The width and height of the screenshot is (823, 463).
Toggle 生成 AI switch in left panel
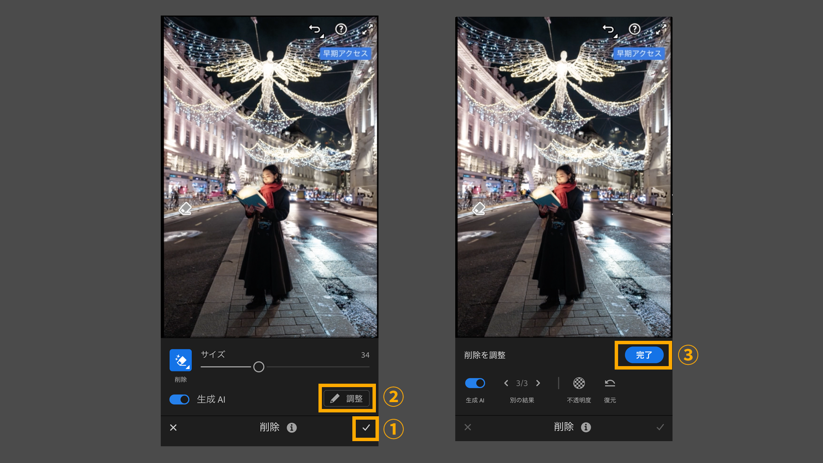[x=179, y=399]
